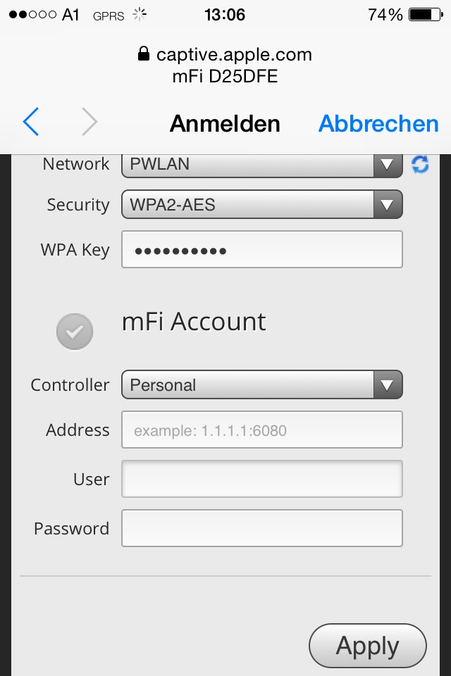Viewport: 451px width, 676px height.
Task: Tap the Anmelden title
Action: coord(225,124)
